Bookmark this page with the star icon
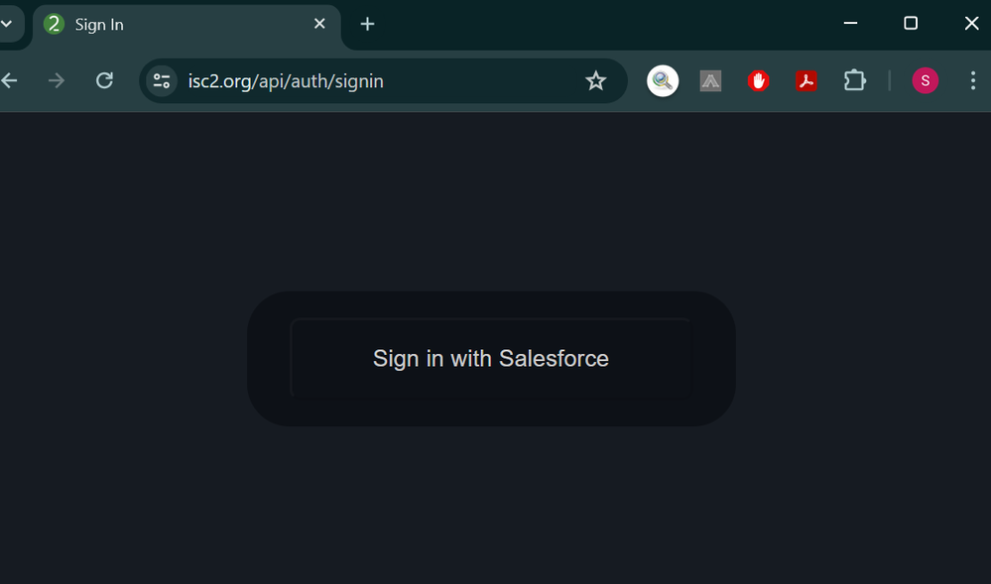This screenshot has height=584, width=991. point(595,80)
